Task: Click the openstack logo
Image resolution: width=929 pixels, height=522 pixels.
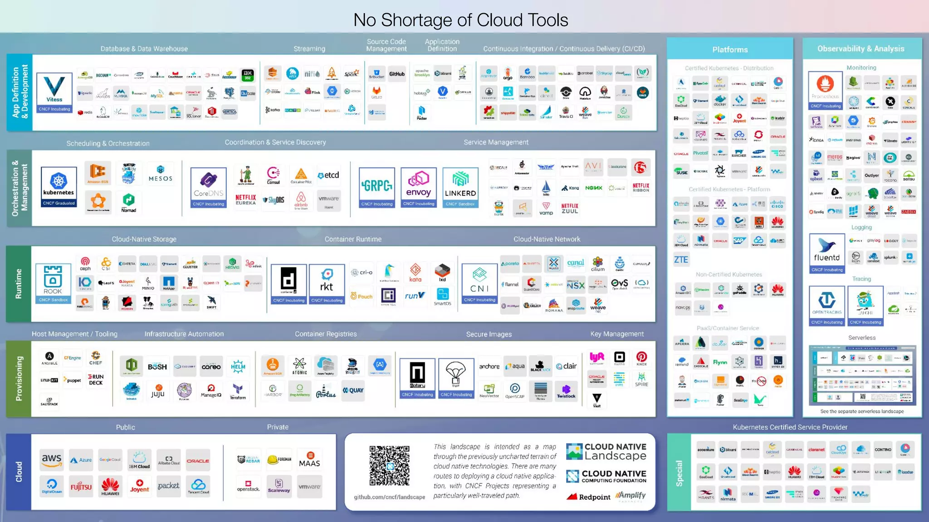Action: pos(248,486)
